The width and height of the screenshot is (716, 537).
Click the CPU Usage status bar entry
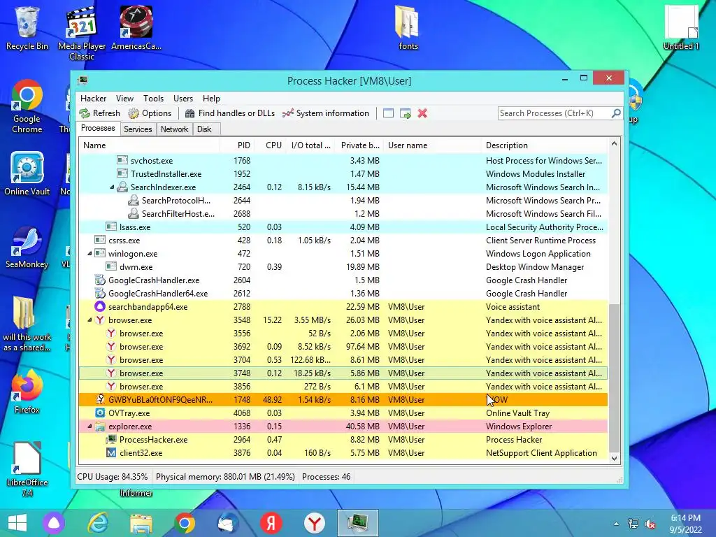[x=113, y=477]
